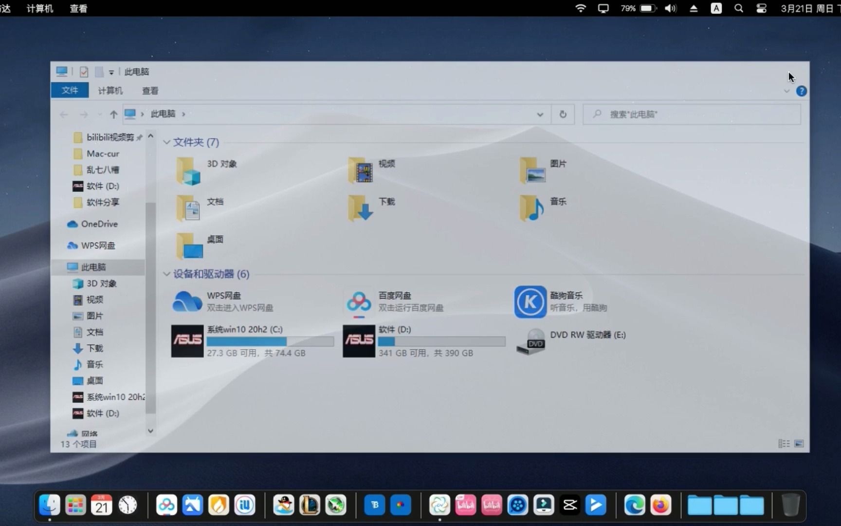Open Microsoft Edge in the dock

[x=634, y=505]
